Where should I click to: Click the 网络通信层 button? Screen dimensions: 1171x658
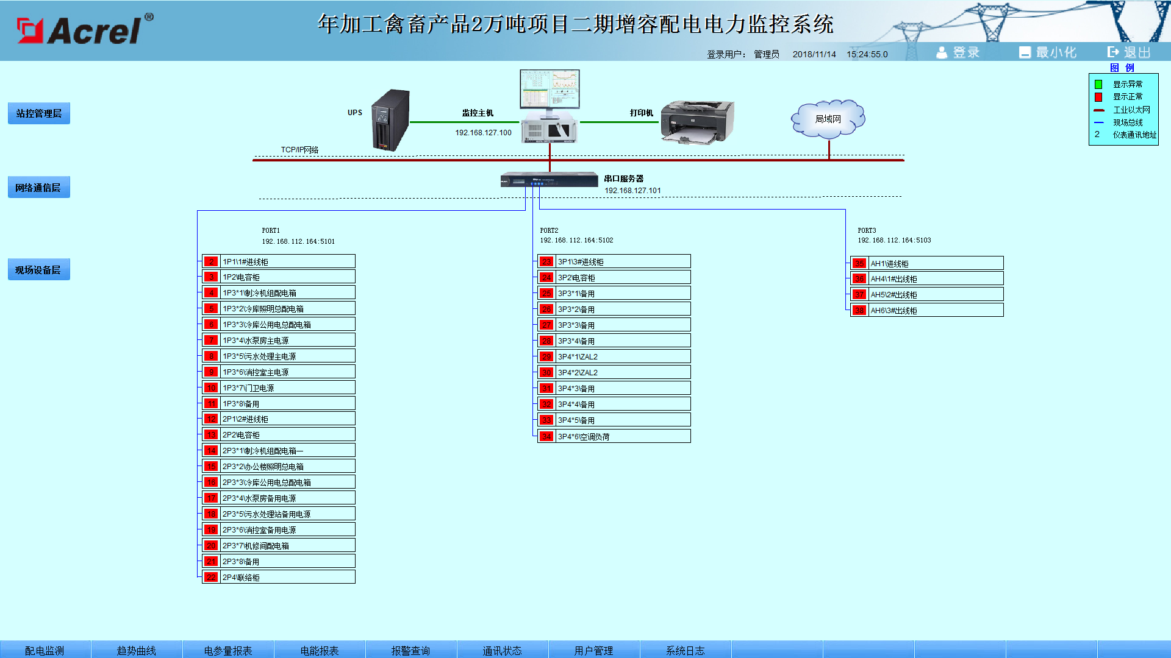[39, 188]
